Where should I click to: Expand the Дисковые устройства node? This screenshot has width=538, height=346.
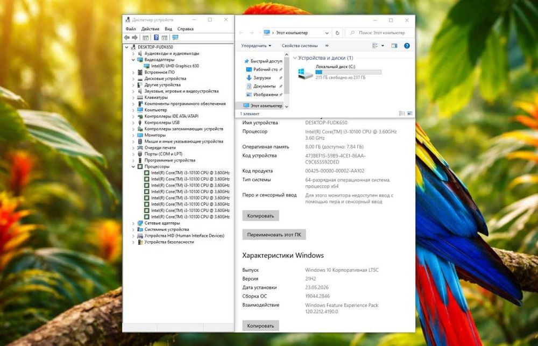(133, 79)
